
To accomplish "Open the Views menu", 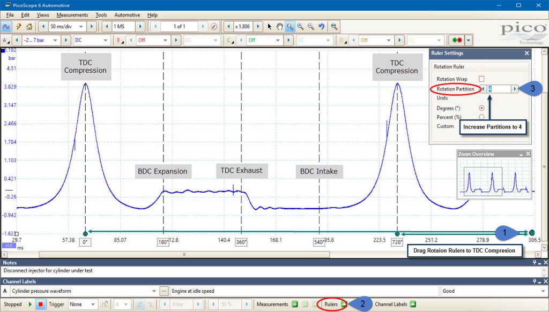I will pyautogui.click(x=43, y=15).
